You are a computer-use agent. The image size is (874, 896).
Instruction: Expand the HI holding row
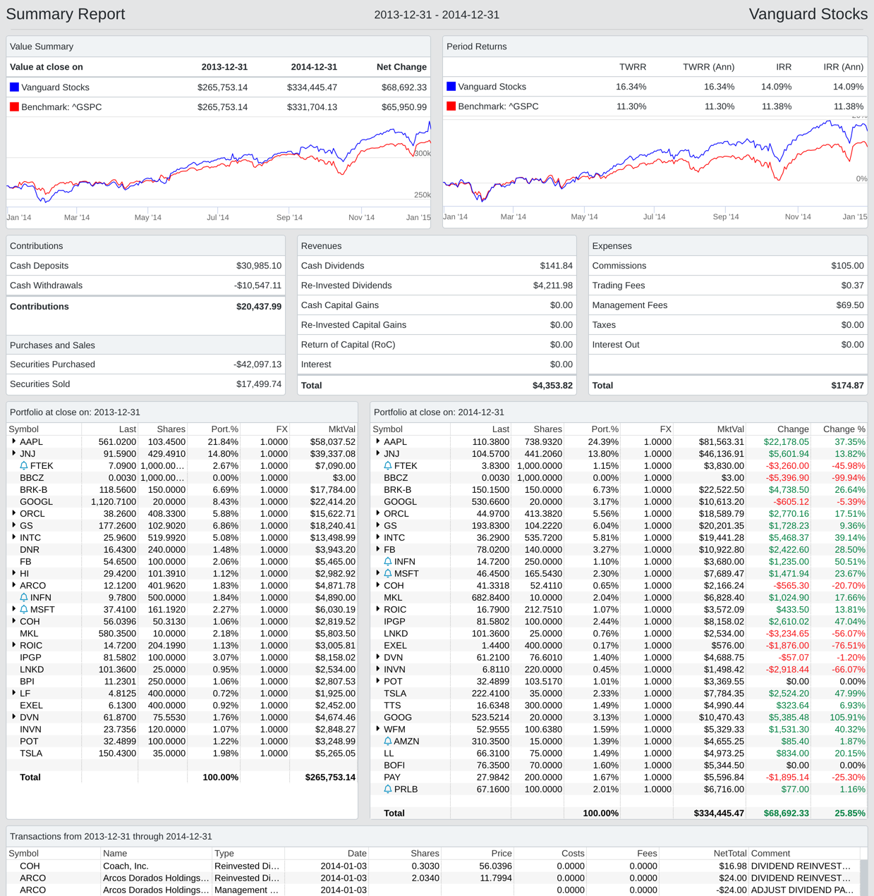14,574
